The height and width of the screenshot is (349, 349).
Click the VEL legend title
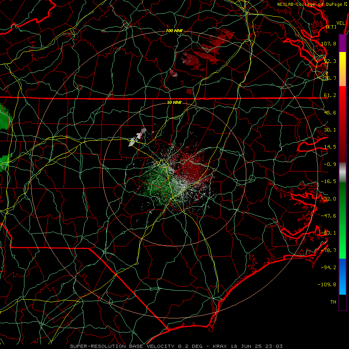pyautogui.click(x=341, y=23)
